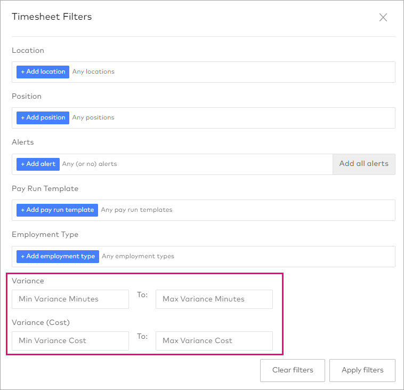Clear filters using the bottom button
404x390 pixels.
(x=292, y=370)
